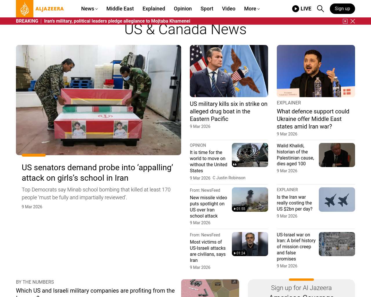Open the US senators demand probe headline
Image resolution: width=371 pixels, height=297 pixels.
point(97,173)
